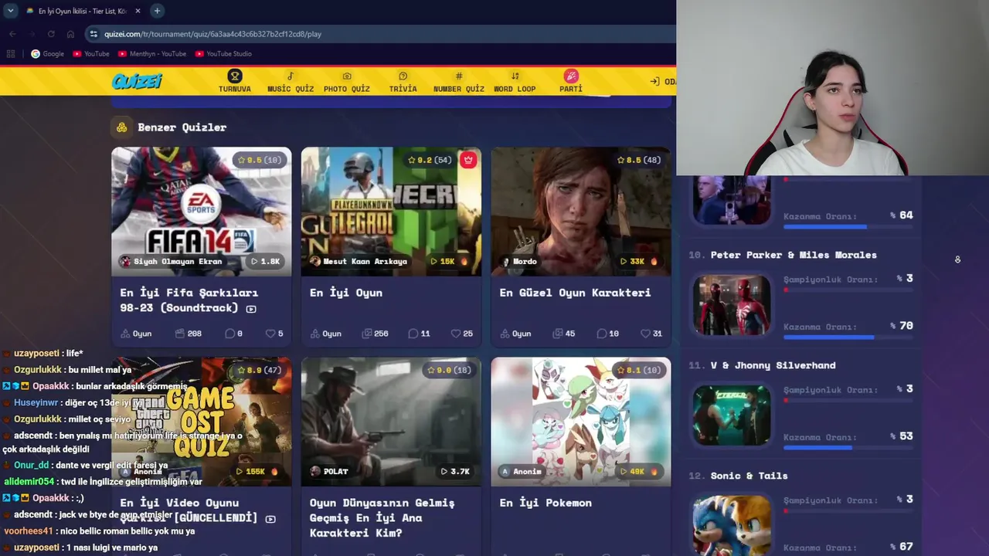Open the YouTube Studio bookmark
The width and height of the screenshot is (989, 556).
pyautogui.click(x=223, y=54)
